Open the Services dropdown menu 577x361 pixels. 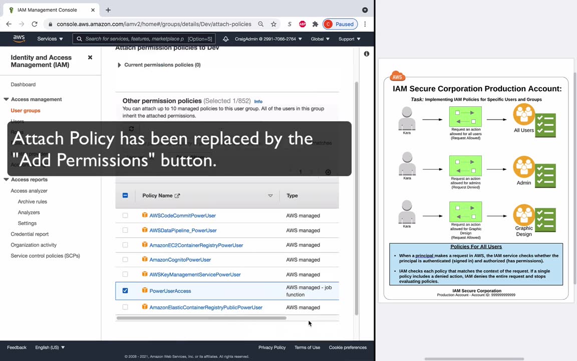coord(50,39)
